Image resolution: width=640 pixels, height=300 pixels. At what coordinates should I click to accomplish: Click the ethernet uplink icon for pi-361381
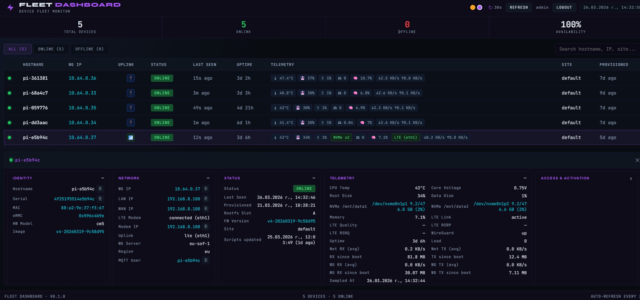click(x=131, y=78)
